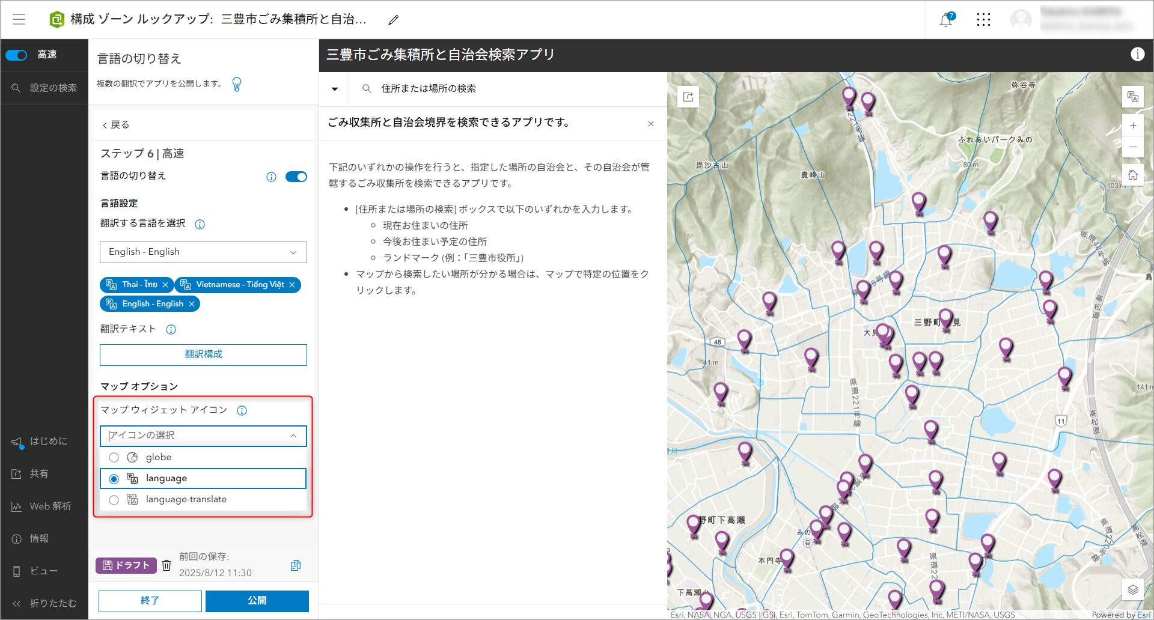Open the notifications bell
1154x620 pixels.
[x=946, y=20]
